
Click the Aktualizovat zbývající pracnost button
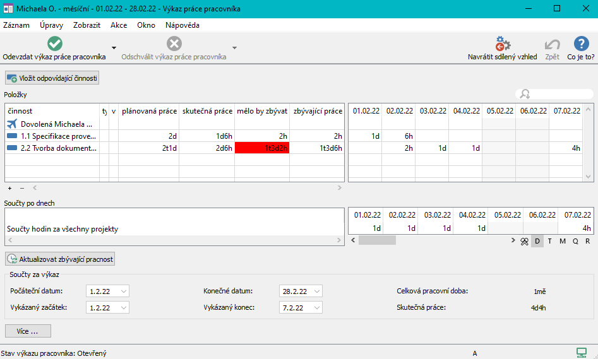point(60,259)
